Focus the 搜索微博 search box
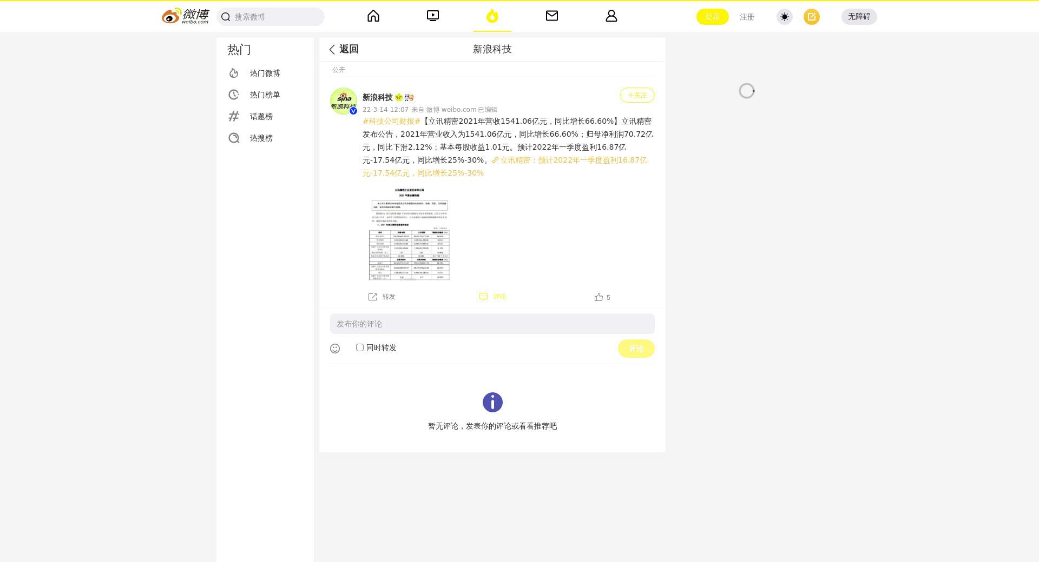Viewport: 1039px width, 562px height. (x=271, y=17)
